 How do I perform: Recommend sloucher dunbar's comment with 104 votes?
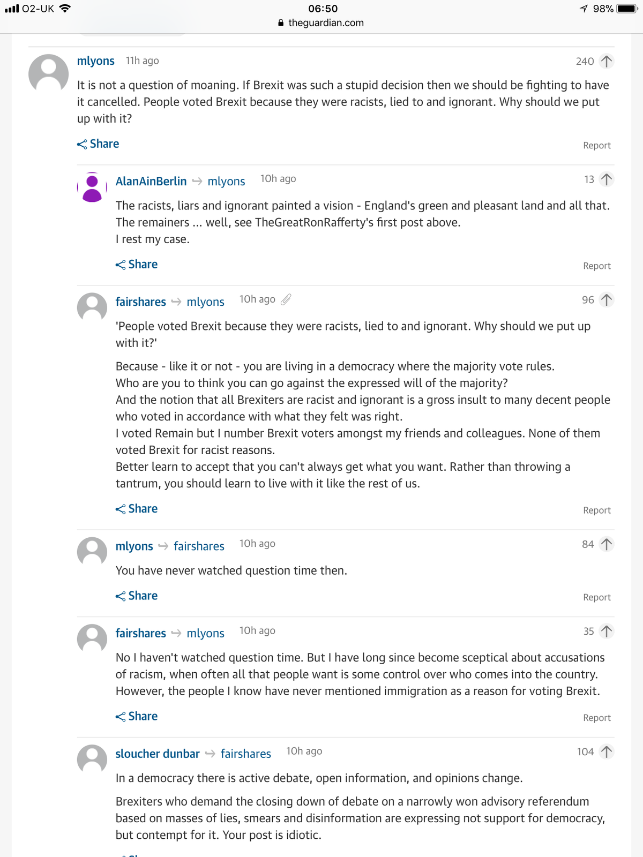(606, 752)
